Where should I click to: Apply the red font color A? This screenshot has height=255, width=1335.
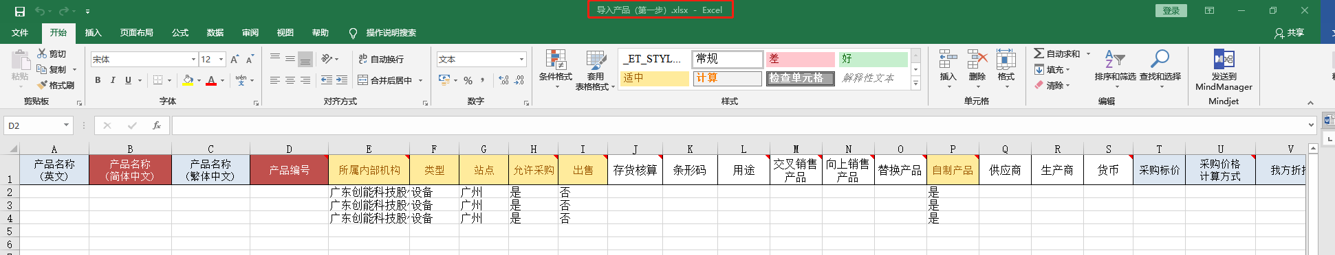(x=211, y=80)
